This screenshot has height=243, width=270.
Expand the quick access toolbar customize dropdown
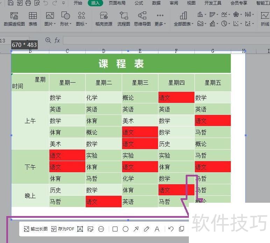click(x=64, y=3)
